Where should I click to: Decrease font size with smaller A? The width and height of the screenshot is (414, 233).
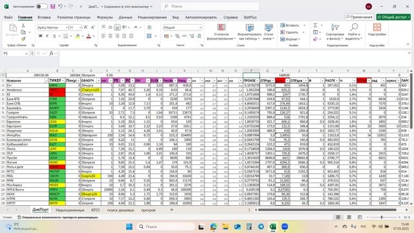coord(93,27)
